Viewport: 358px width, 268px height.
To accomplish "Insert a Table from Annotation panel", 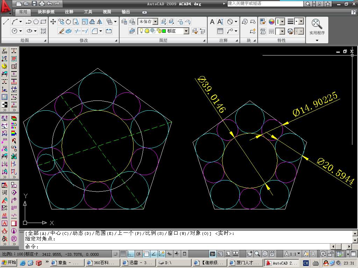I will click(220, 31).
